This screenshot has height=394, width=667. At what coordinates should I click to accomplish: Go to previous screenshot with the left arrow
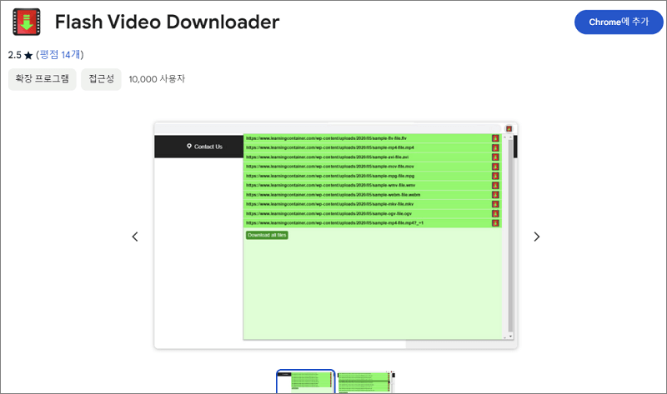pyautogui.click(x=135, y=237)
